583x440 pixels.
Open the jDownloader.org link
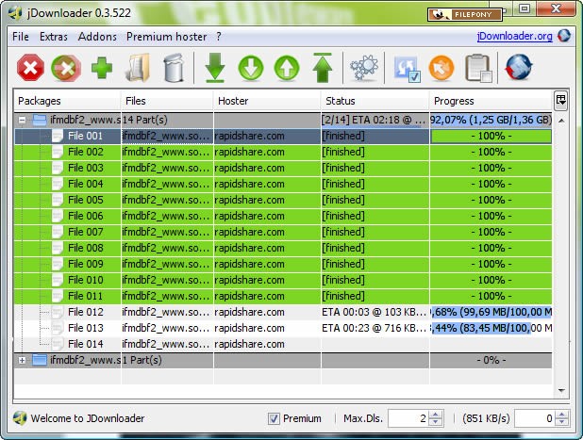tap(514, 36)
